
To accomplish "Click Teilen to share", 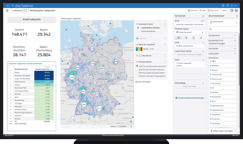I will tap(203, 10).
